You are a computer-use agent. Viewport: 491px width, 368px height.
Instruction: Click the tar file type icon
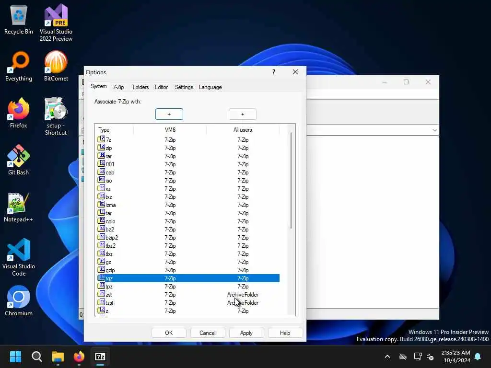[x=102, y=212]
